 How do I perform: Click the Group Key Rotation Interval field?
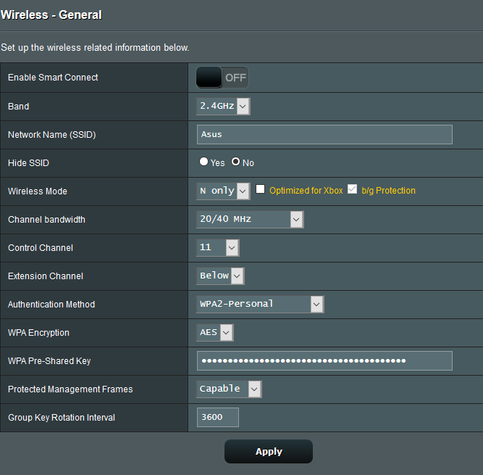pyautogui.click(x=218, y=417)
